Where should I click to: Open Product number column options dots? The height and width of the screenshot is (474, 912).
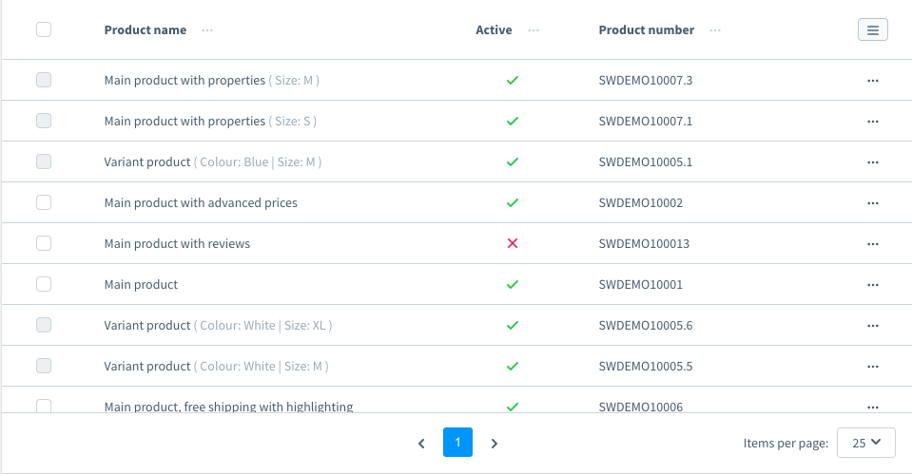[715, 30]
